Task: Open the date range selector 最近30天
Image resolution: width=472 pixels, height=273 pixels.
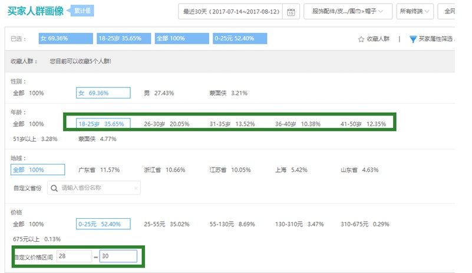Action: pos(230,11)
